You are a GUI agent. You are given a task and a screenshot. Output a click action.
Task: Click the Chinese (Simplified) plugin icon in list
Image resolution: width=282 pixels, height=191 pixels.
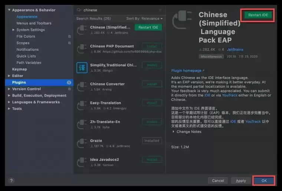[x=82, y=30]
